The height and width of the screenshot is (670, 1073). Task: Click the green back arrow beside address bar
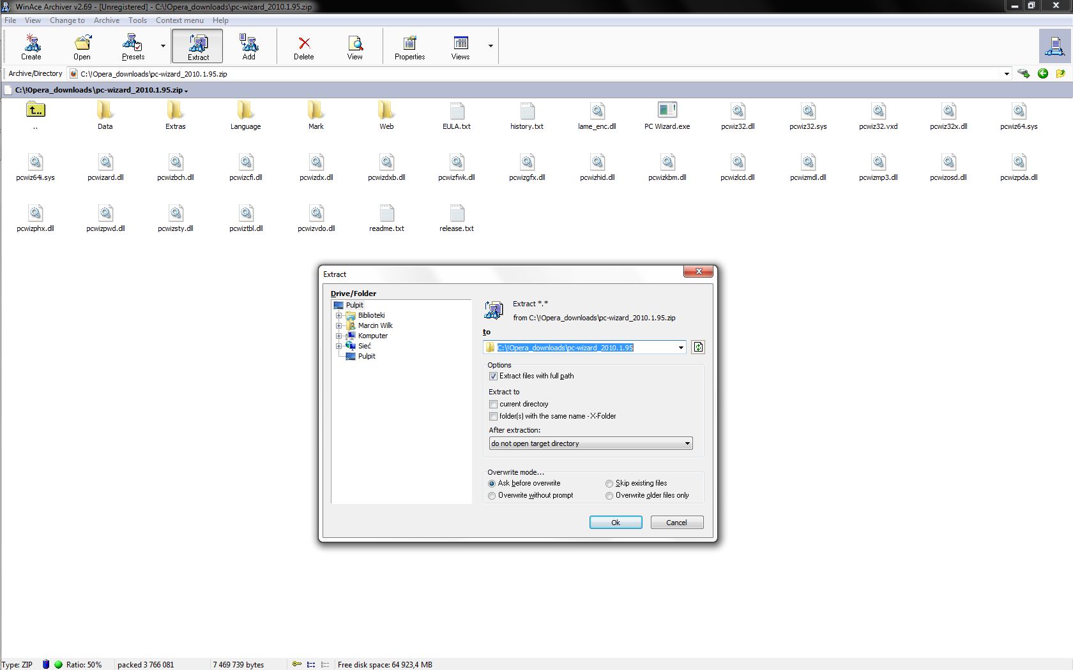coord(1043,74)
